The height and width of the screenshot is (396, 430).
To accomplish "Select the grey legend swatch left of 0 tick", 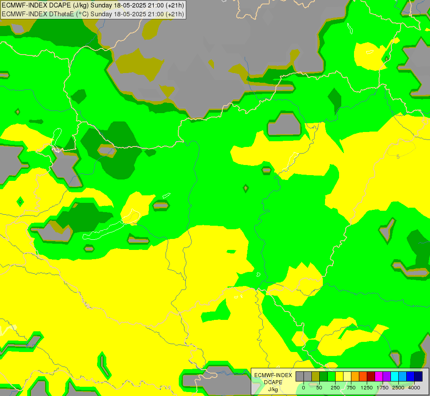I will pos(300,376).
